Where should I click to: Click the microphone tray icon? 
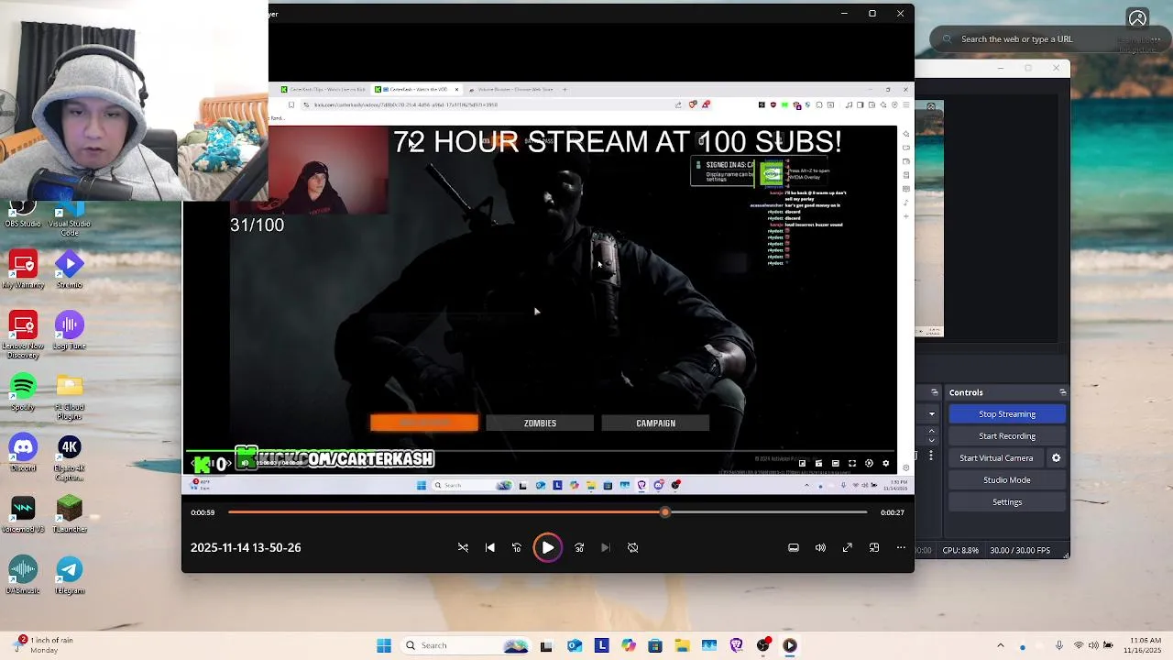1059,645
